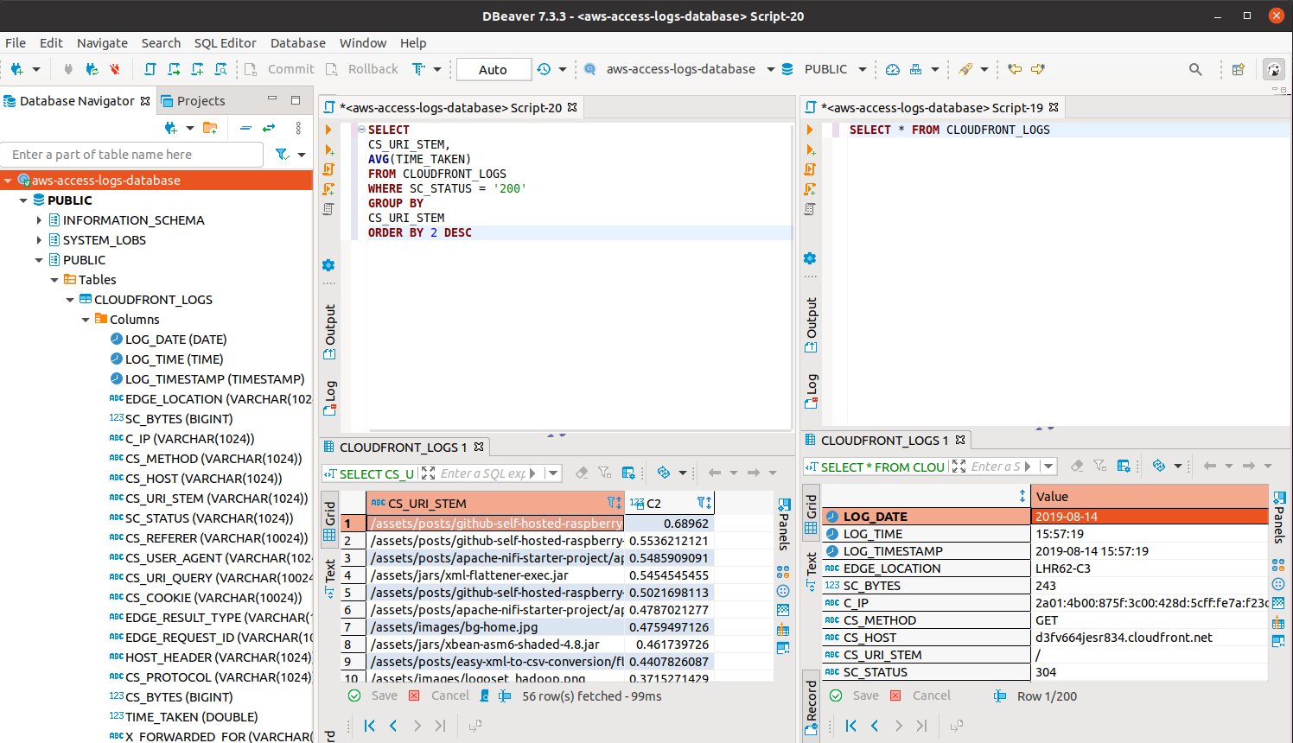Screen dimensions: 1293x743
Task: Switch Script-19 results to Text view
Action: (811, 571)
